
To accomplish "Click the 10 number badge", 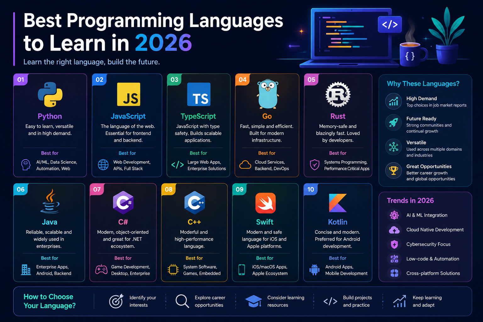I will coord(311,189).
